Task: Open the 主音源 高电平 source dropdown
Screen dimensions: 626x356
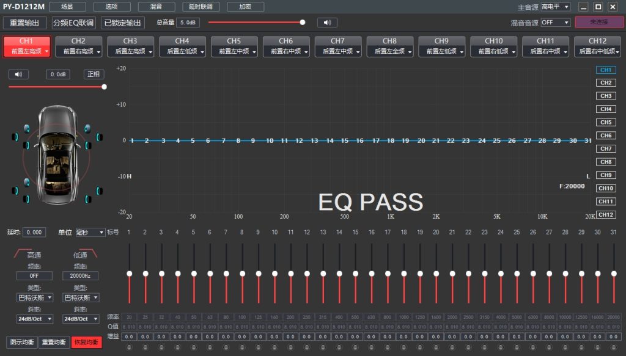Action: coord(555,7)
